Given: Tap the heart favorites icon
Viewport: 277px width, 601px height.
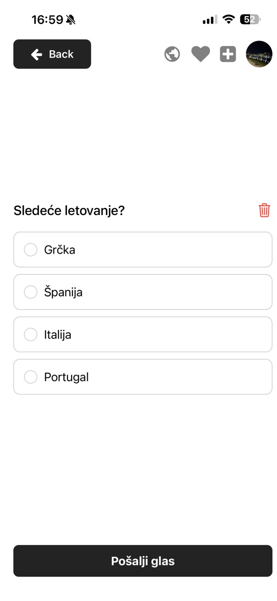Looking at the screenshot, I should click(x=201, y=54).
